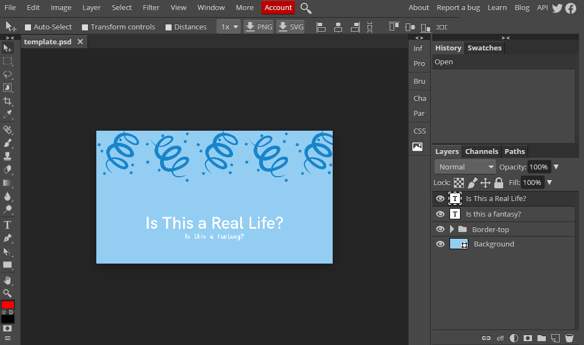The height and width of the screenshot is (345, 584).
Task: Select the Rectangle shape tool
Action: pos(7,265)
